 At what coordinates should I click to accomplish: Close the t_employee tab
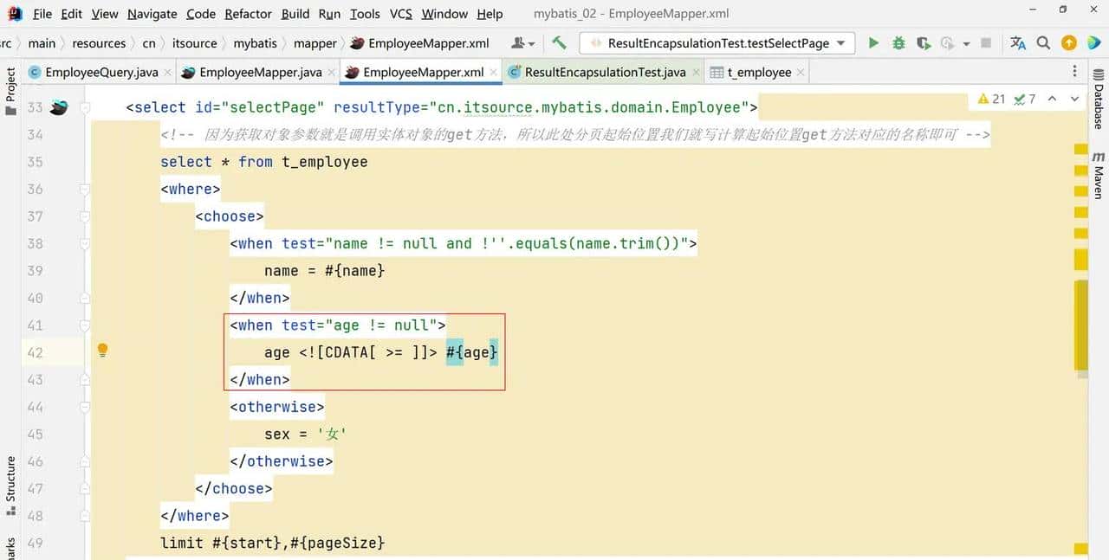(801, 73)
